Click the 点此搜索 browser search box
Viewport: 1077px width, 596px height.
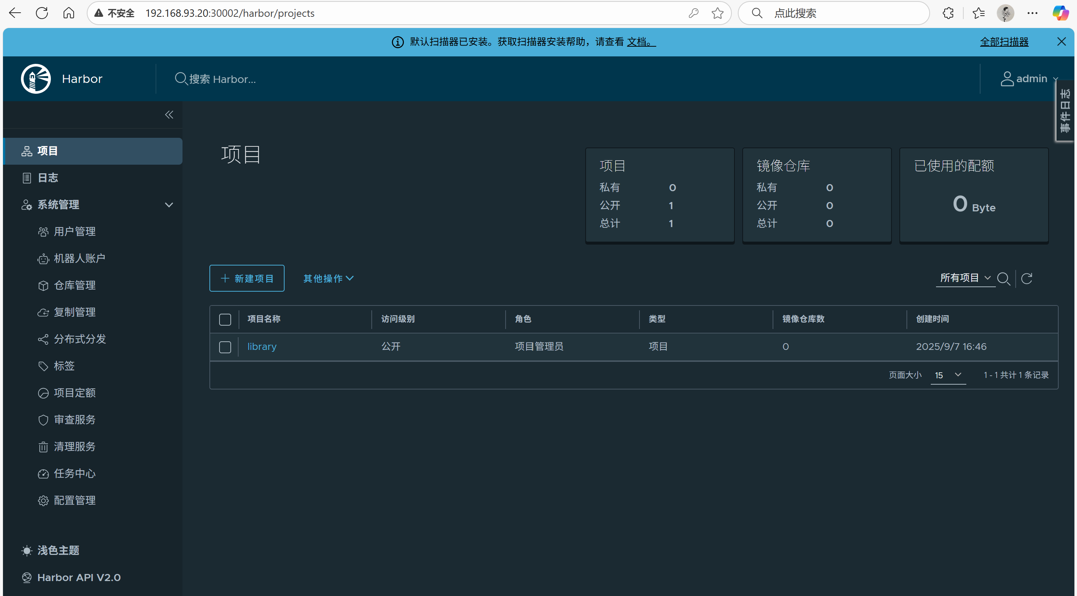click(x=833, y=13)
